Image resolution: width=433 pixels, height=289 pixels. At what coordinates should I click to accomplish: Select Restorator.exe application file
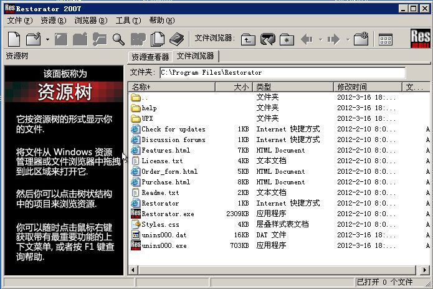163,214
